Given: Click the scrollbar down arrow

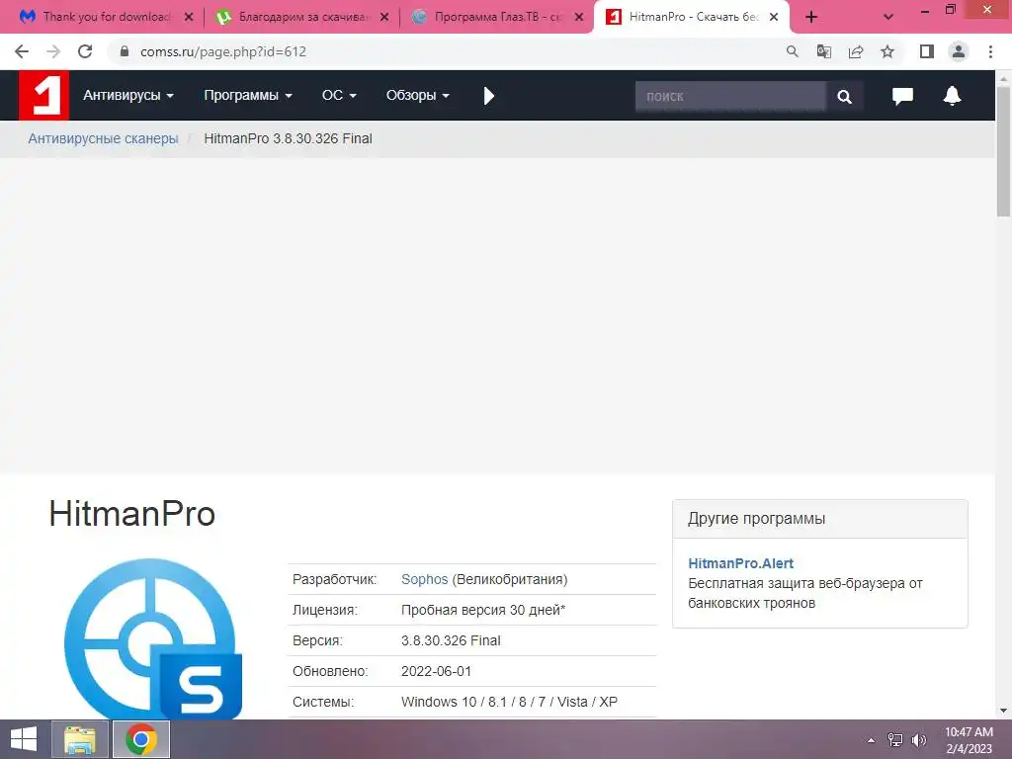Looking at the screenshot, I should click(x=1003, y=711).
